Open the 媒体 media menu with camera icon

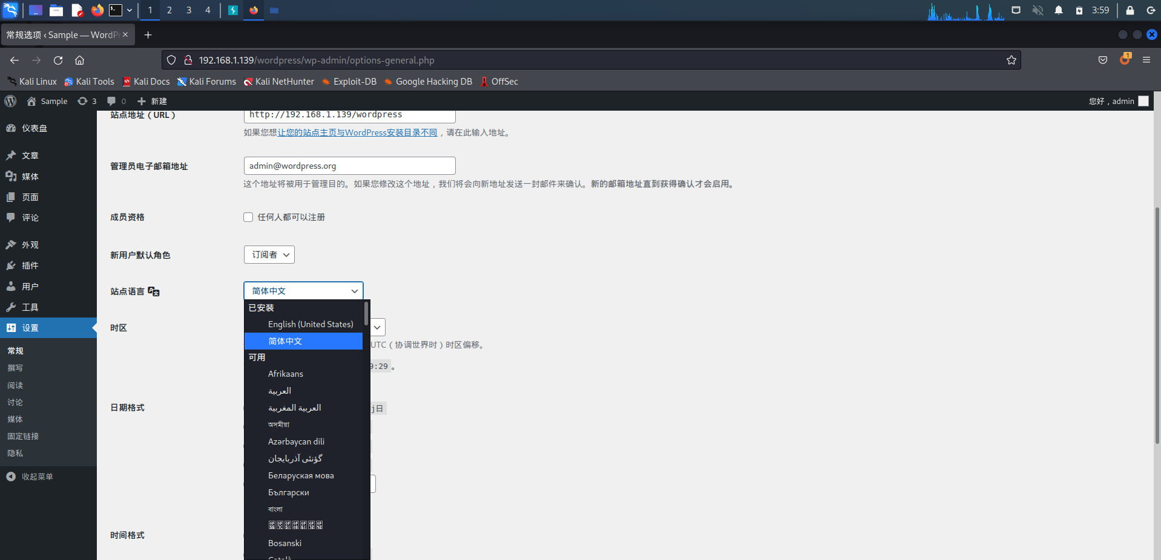point(48,177)
